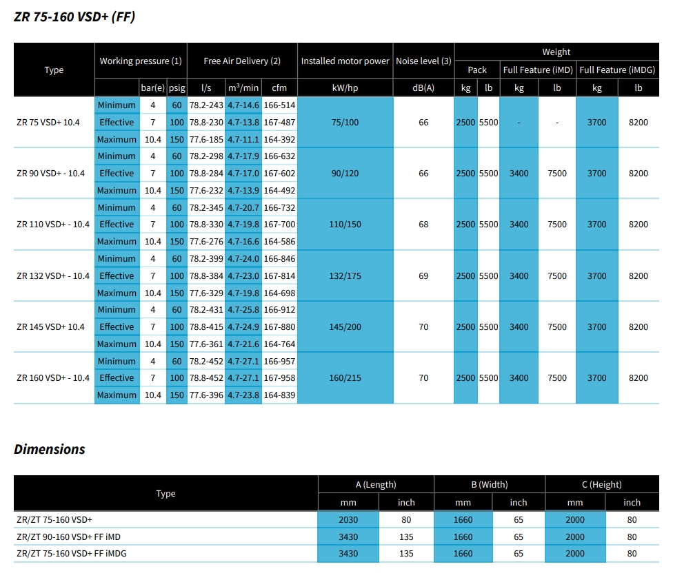Select the cfm value "166-514"
This screenshot has height=582, width=673.
pos(279,105)
